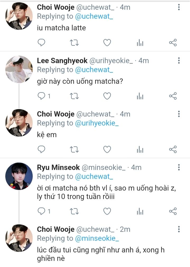The width and height of the screenshot is (190, 267).
Task: Like the "iu matcha latte" tweet
Action: (x=107, y=43)
